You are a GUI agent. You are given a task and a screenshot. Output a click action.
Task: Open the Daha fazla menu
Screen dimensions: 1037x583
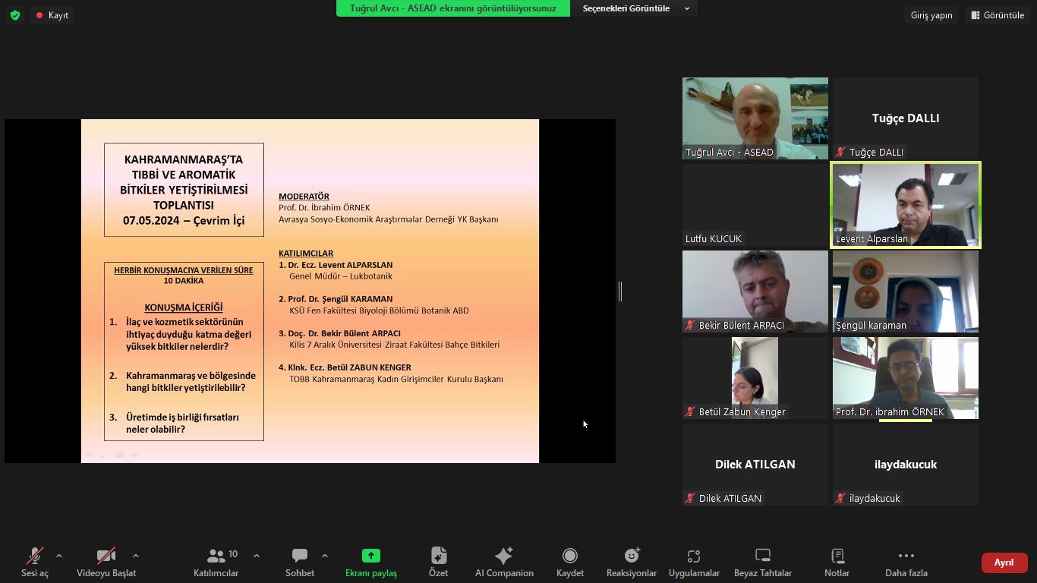point(906,562)
